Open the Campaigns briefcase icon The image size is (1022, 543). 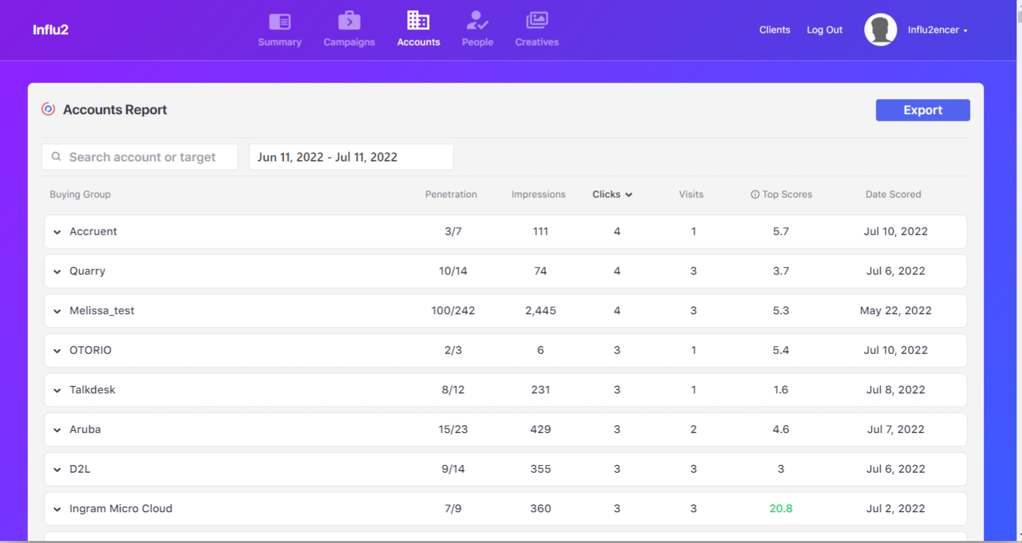click(x=349, y=20)
